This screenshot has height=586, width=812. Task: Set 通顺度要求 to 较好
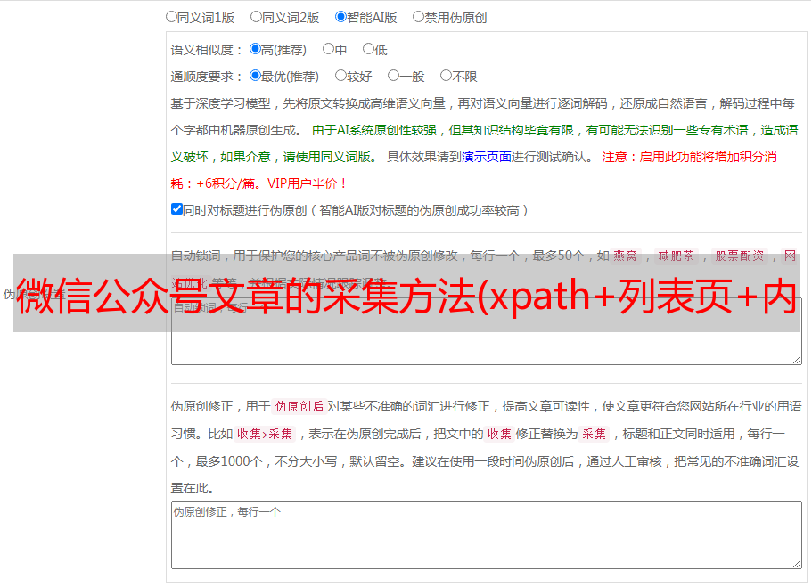tap(340, 76)
